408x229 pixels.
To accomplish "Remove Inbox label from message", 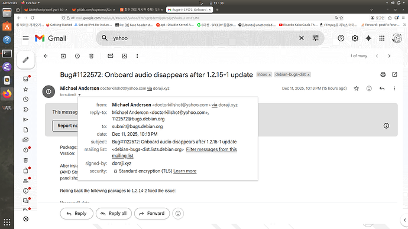I will tap(270, 75).
